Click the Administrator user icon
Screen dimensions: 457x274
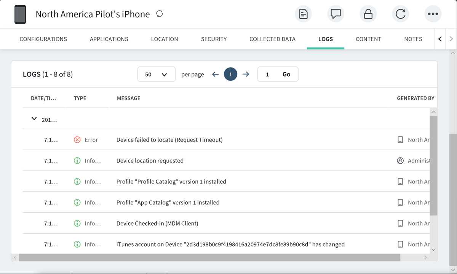(x=400, y=161)
